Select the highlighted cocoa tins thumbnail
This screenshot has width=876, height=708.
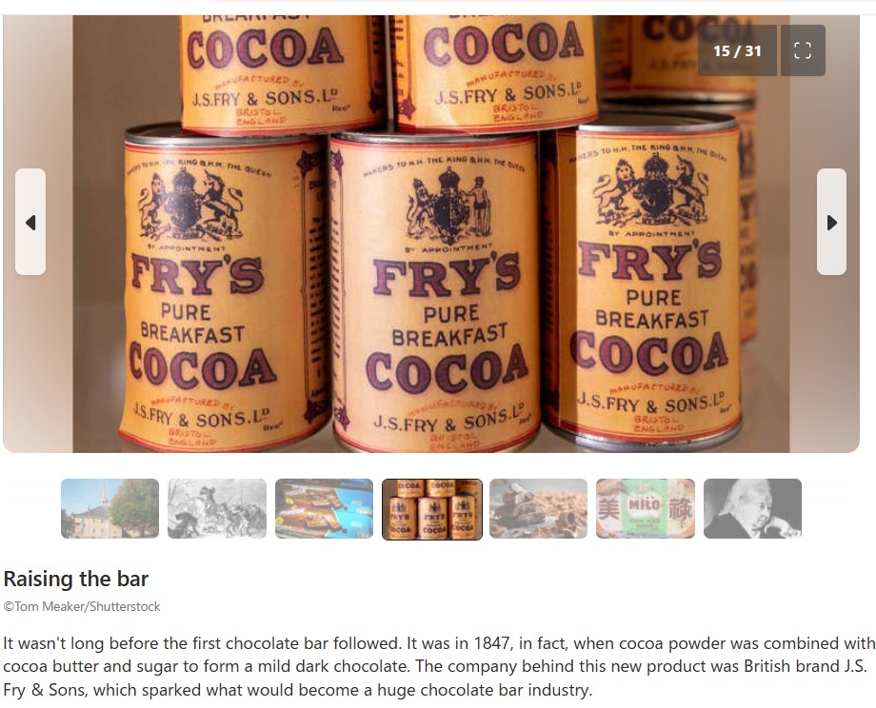tap(432, 509)
